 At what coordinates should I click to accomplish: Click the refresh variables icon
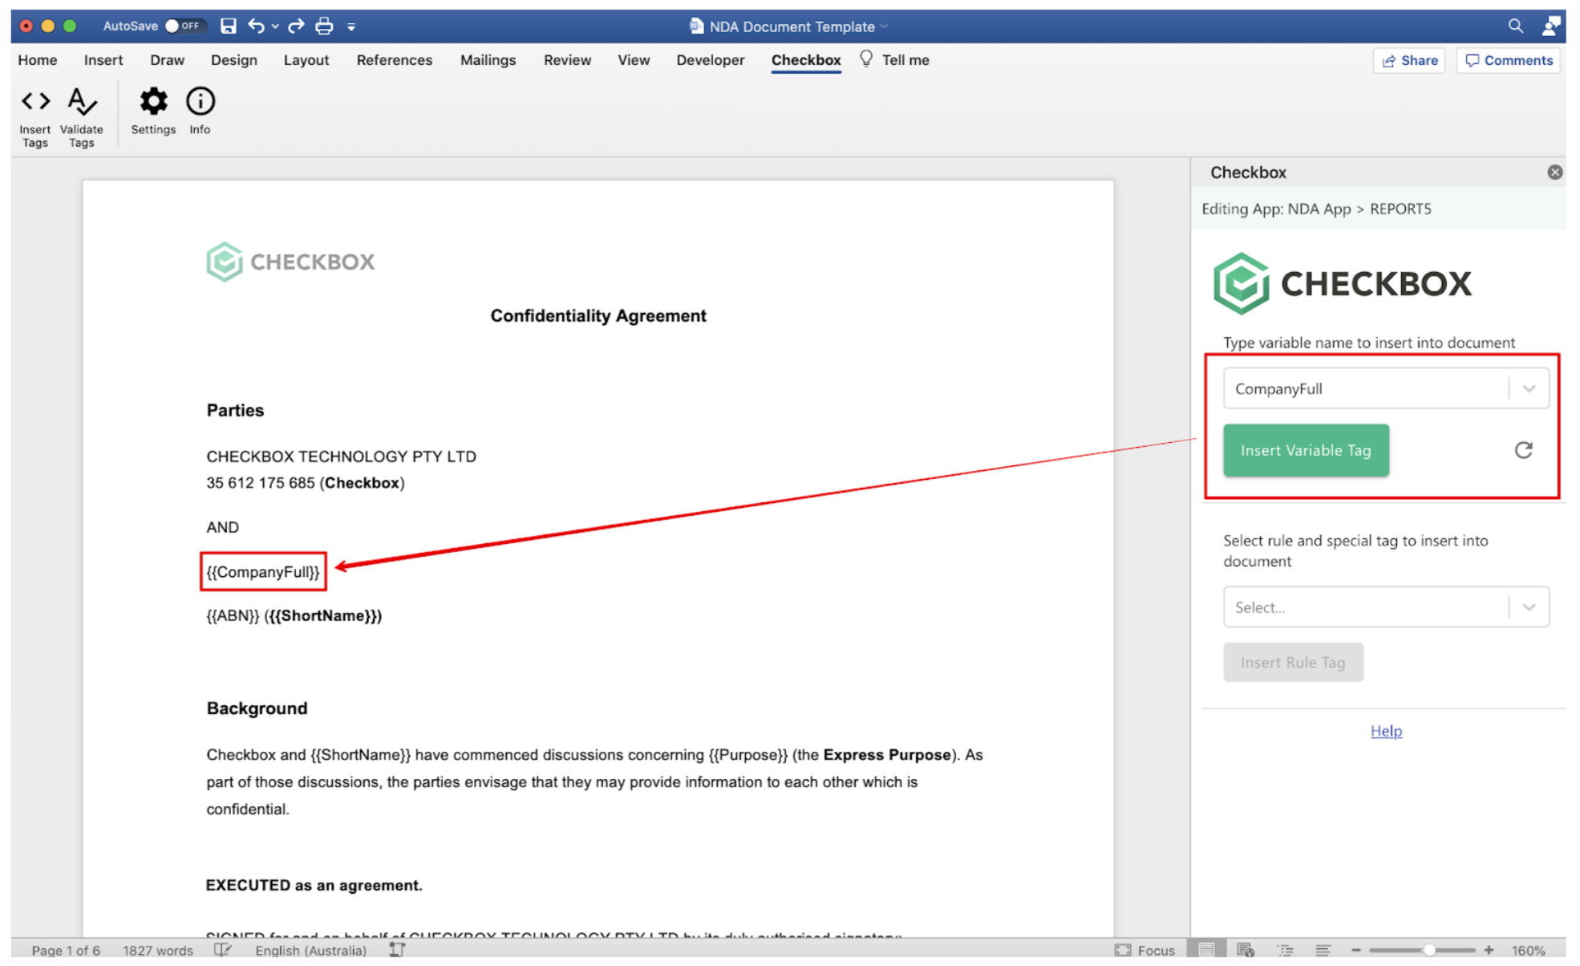(x=1523, y=450)
